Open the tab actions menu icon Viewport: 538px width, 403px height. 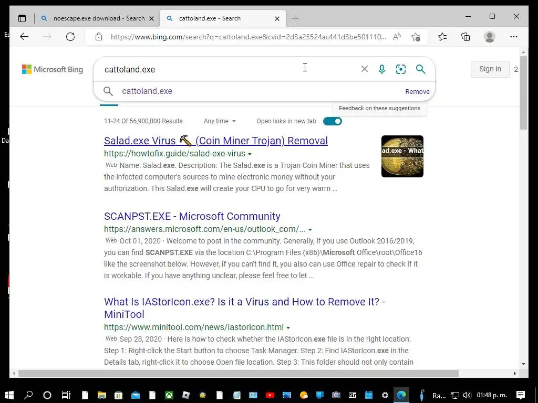[x=22, y=18]
